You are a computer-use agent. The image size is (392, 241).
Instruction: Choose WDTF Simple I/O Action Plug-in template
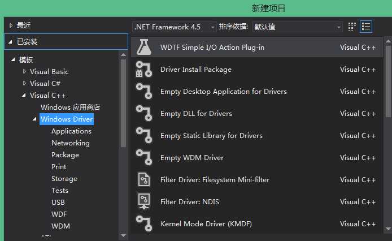257,47
